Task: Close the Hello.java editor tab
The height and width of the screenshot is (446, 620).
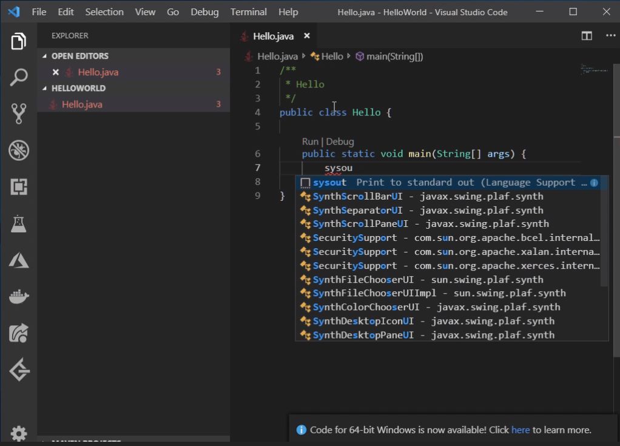Action: (306, 36)
